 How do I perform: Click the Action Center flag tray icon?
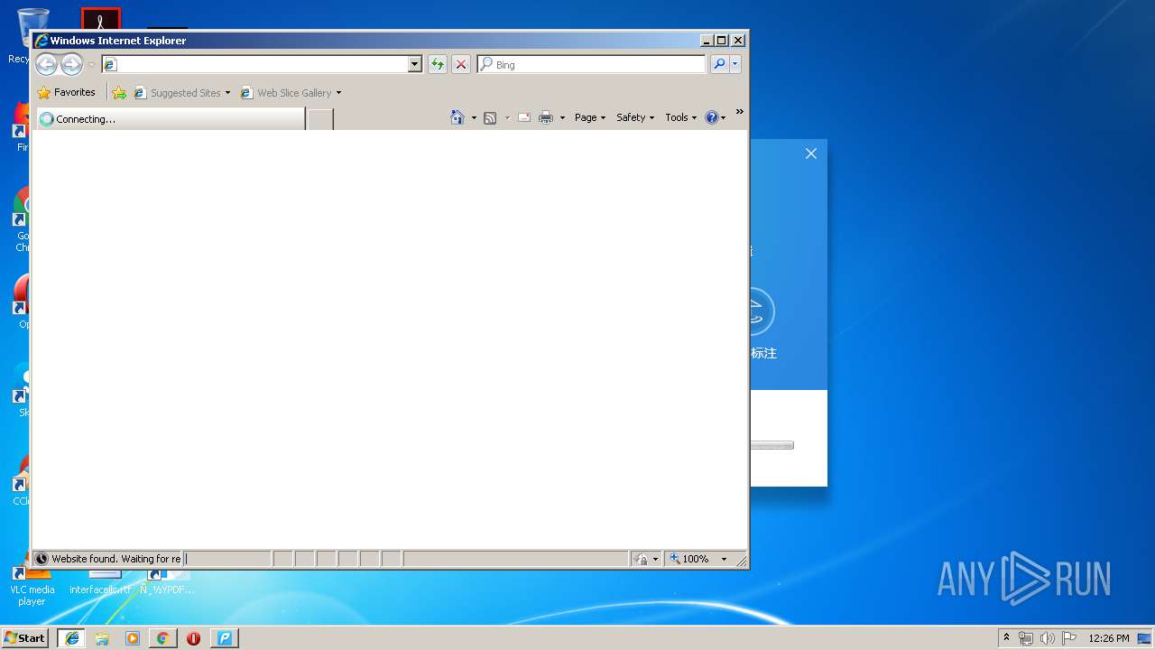click(1069, 638)
